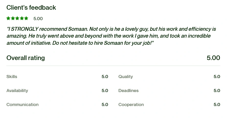
Task: Select the Communication rating label
Action: (x=22, y=104)
